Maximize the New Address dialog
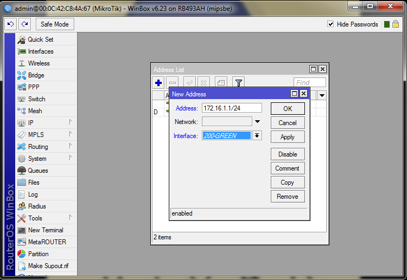Image resolution: width=407 pixels, height=280 pixels. [x=294, y=93]
